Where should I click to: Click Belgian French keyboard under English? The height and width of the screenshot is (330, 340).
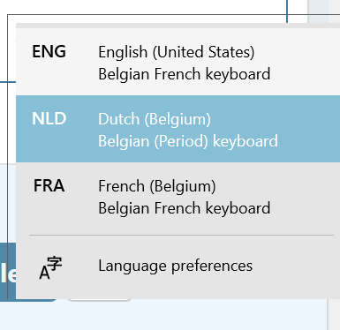pos(185,74)
